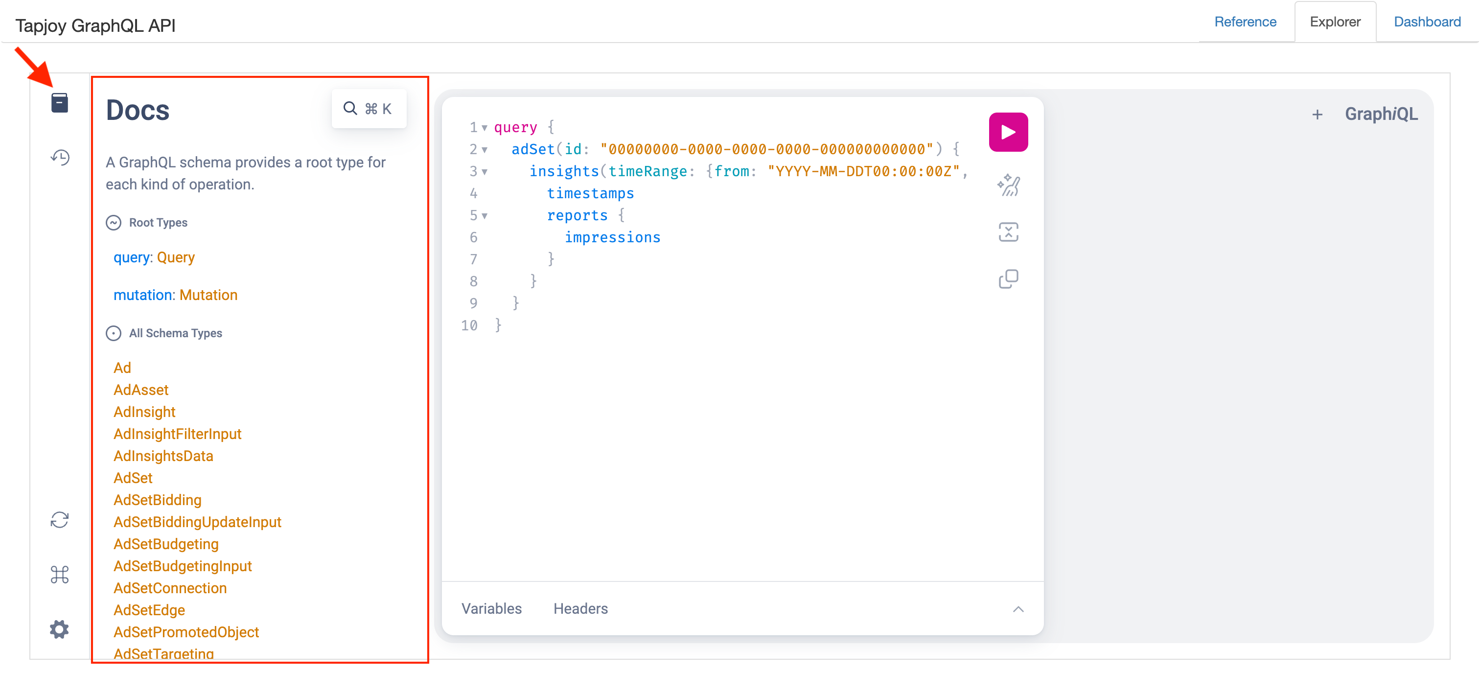Open the settings gear icon
Screen dimensions: 1480x694
click(59, 630)
